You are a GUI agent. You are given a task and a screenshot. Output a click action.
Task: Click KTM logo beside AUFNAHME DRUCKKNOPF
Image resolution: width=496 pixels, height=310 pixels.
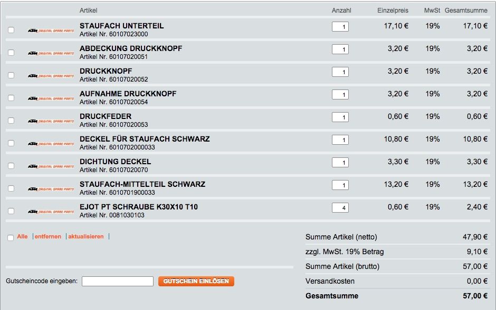(51, 98)
